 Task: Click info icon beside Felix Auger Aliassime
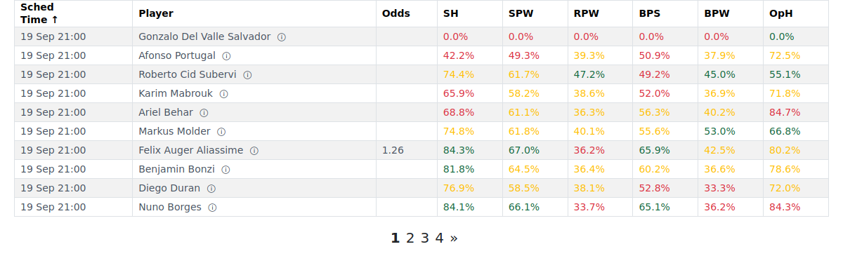click(254, 151)
